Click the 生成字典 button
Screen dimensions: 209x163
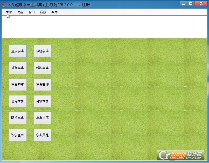click(x=18, y=51)
